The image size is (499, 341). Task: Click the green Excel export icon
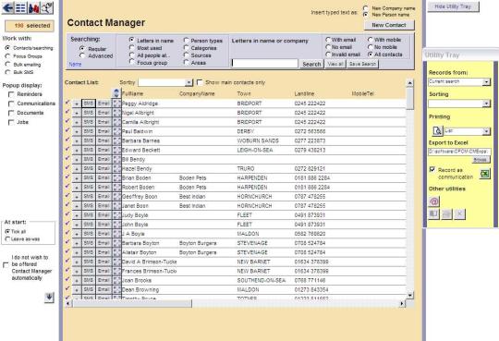point(485,174)
